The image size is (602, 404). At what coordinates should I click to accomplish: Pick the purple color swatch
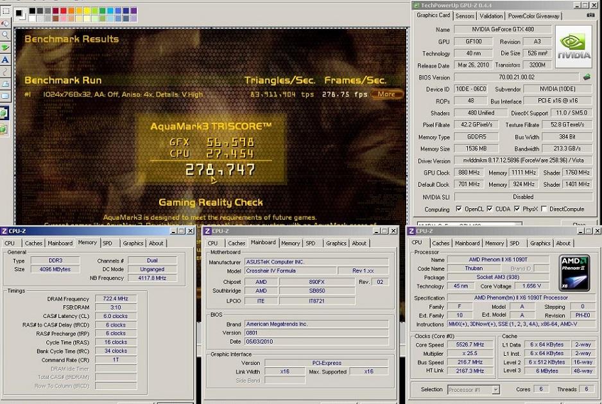(x=133, y=11)
